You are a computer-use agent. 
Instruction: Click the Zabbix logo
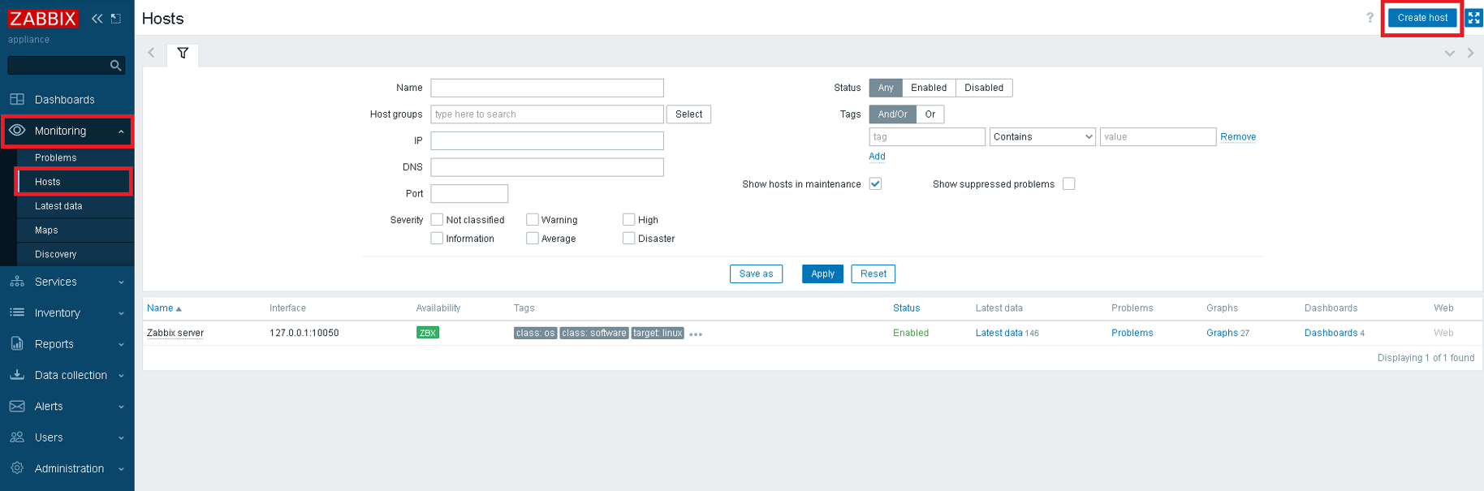coord(43,19)
